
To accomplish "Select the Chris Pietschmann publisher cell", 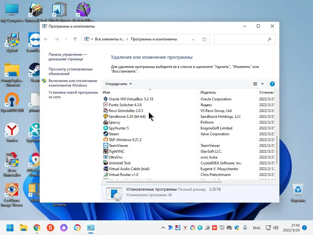I will pos(215,174).
